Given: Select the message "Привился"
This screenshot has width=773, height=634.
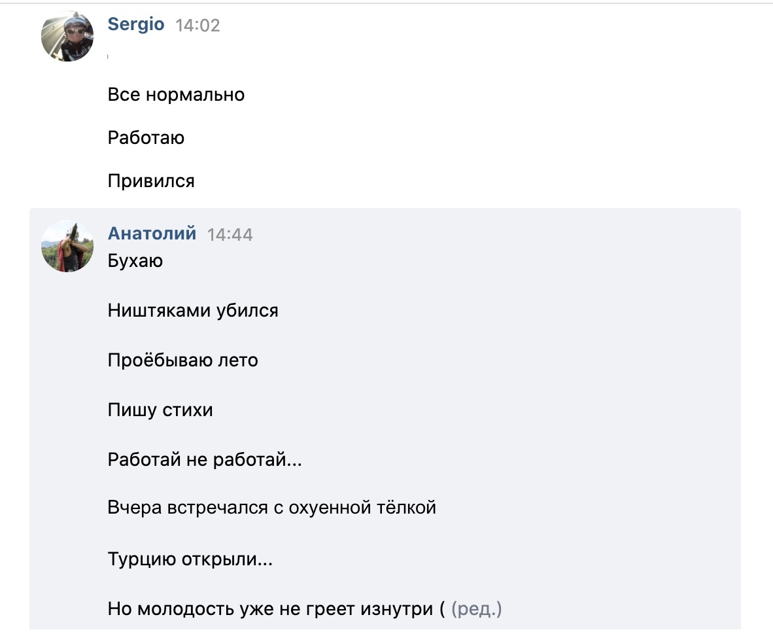Looking at the screenshot, I should 151,181.
